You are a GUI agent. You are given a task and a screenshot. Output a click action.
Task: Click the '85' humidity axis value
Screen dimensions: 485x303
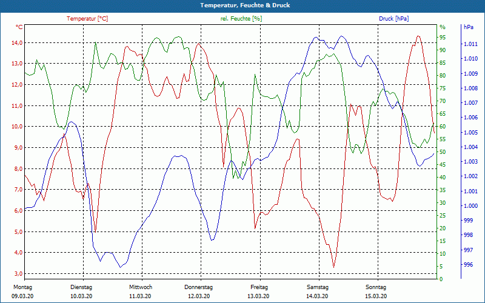click(x=443, y=63)
